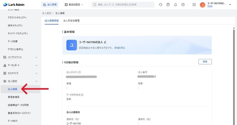Click the 法人設定 gear icon
The height and width of the screenshot is (125, 237).
pos(5,81)
